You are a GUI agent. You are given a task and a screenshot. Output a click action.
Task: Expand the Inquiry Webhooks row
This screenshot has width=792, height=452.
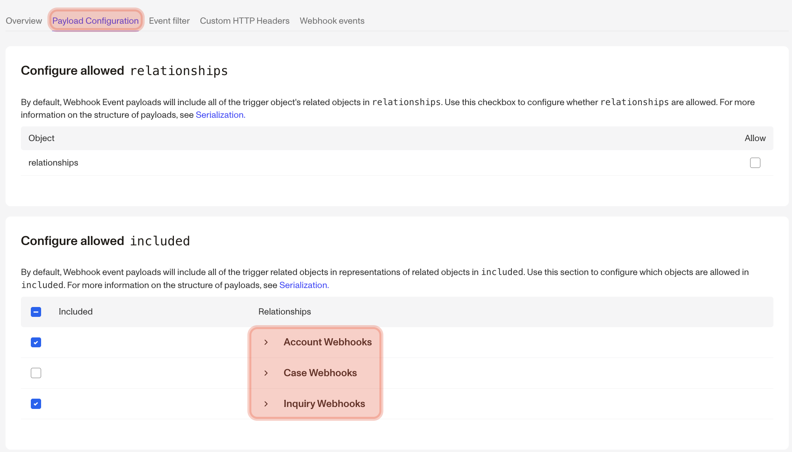pyautogui.click(x=266, y=403)
